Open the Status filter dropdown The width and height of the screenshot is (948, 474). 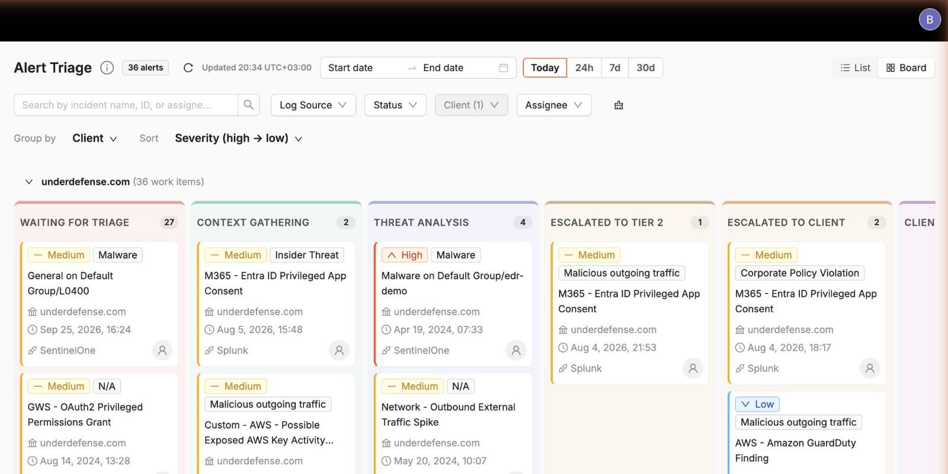point(395,105)
